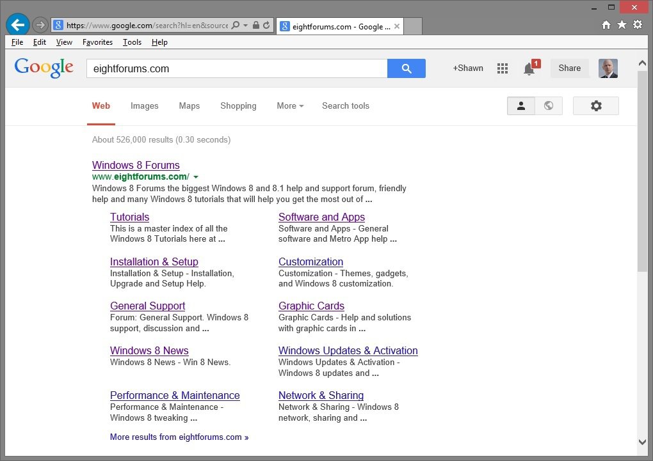Switch to global results globe view
653x461 pixels.
[x=549, y=106]
